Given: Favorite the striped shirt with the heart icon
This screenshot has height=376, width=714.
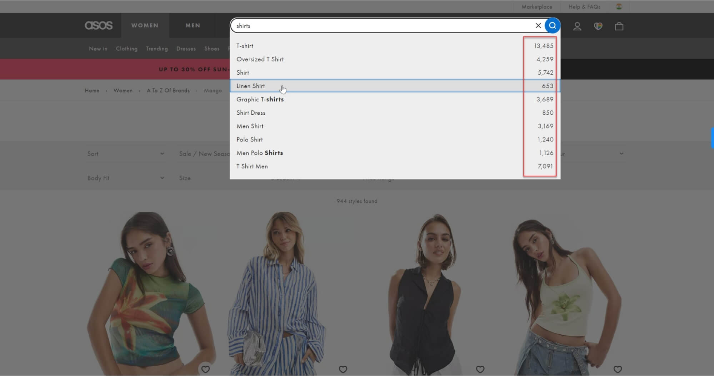Looking at the screenshot, I should 343,370.
